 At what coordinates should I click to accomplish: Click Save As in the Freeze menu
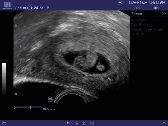(138, 34)
